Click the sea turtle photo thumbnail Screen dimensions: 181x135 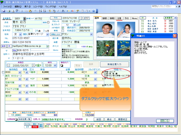tap(124, 48)
